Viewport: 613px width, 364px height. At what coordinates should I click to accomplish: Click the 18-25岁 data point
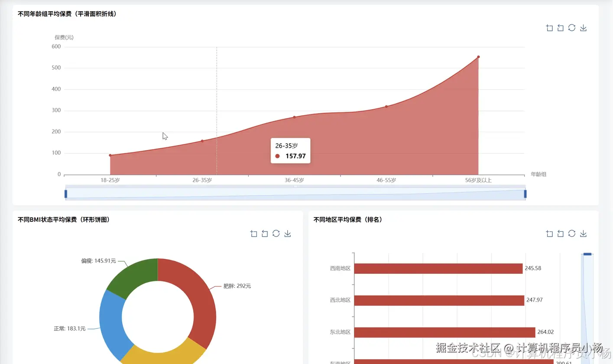110,155
